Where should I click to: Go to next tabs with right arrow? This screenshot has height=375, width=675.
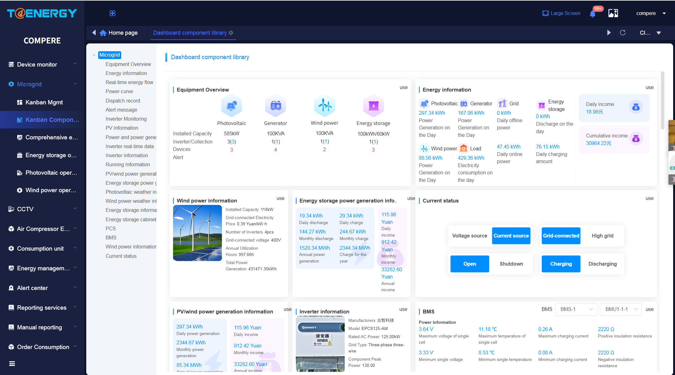(609, 32)
